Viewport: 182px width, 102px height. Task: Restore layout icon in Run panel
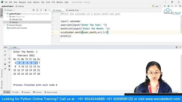coord(5,64)
